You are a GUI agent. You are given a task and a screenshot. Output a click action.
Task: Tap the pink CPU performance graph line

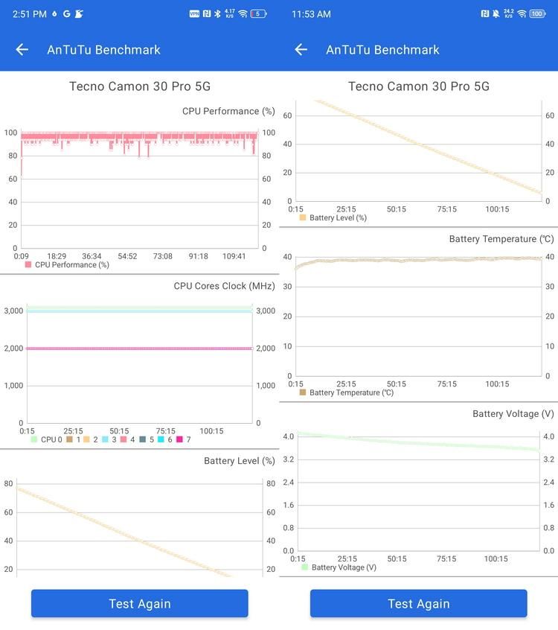(x=139, y=136)
